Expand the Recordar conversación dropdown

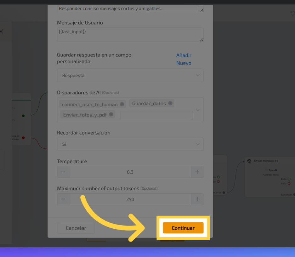pyautogui.click(x=130, y=144)
